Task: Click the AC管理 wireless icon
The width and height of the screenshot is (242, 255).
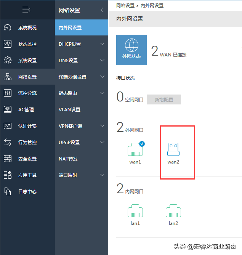Action: click(8, 109)
